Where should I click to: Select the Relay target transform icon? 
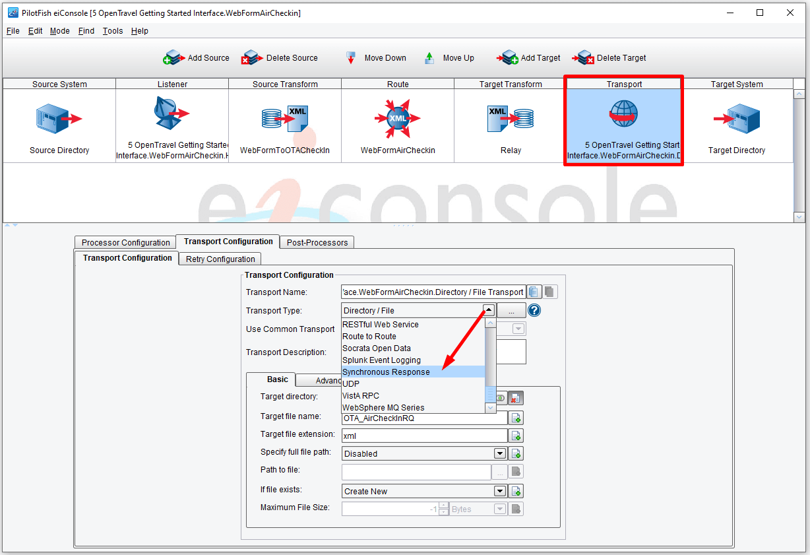(x=511, y=118)
